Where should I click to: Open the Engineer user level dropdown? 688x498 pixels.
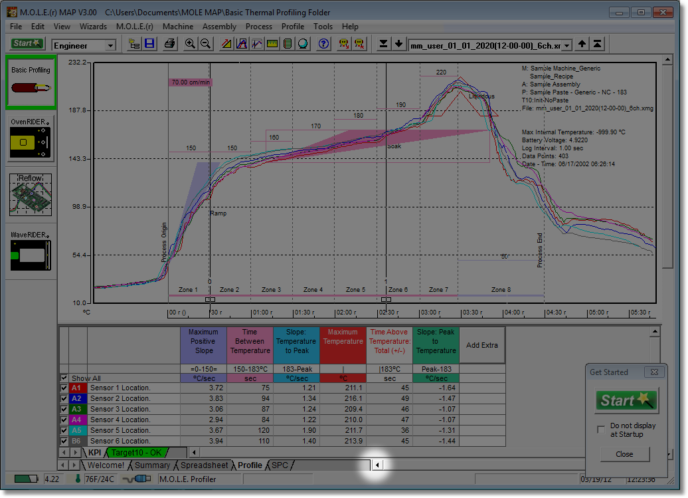coord(110,45)
